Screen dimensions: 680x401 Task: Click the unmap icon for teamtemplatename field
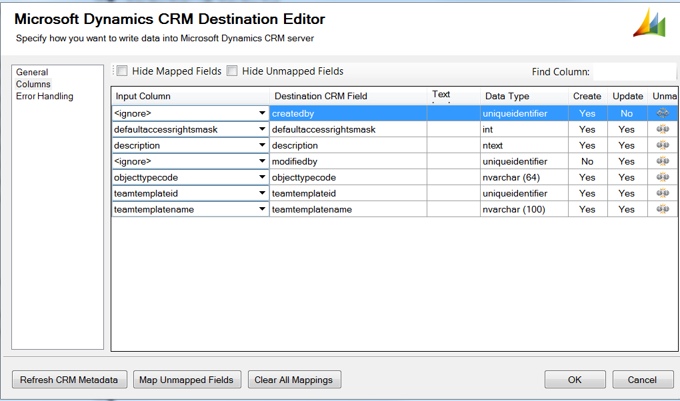pyautogui.click(x=662, y=209)
